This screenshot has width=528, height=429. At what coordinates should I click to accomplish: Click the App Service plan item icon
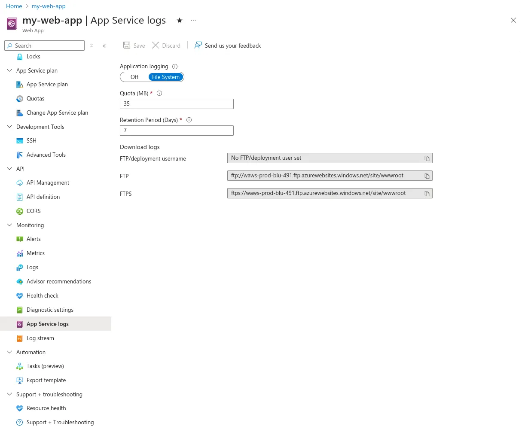19,85
